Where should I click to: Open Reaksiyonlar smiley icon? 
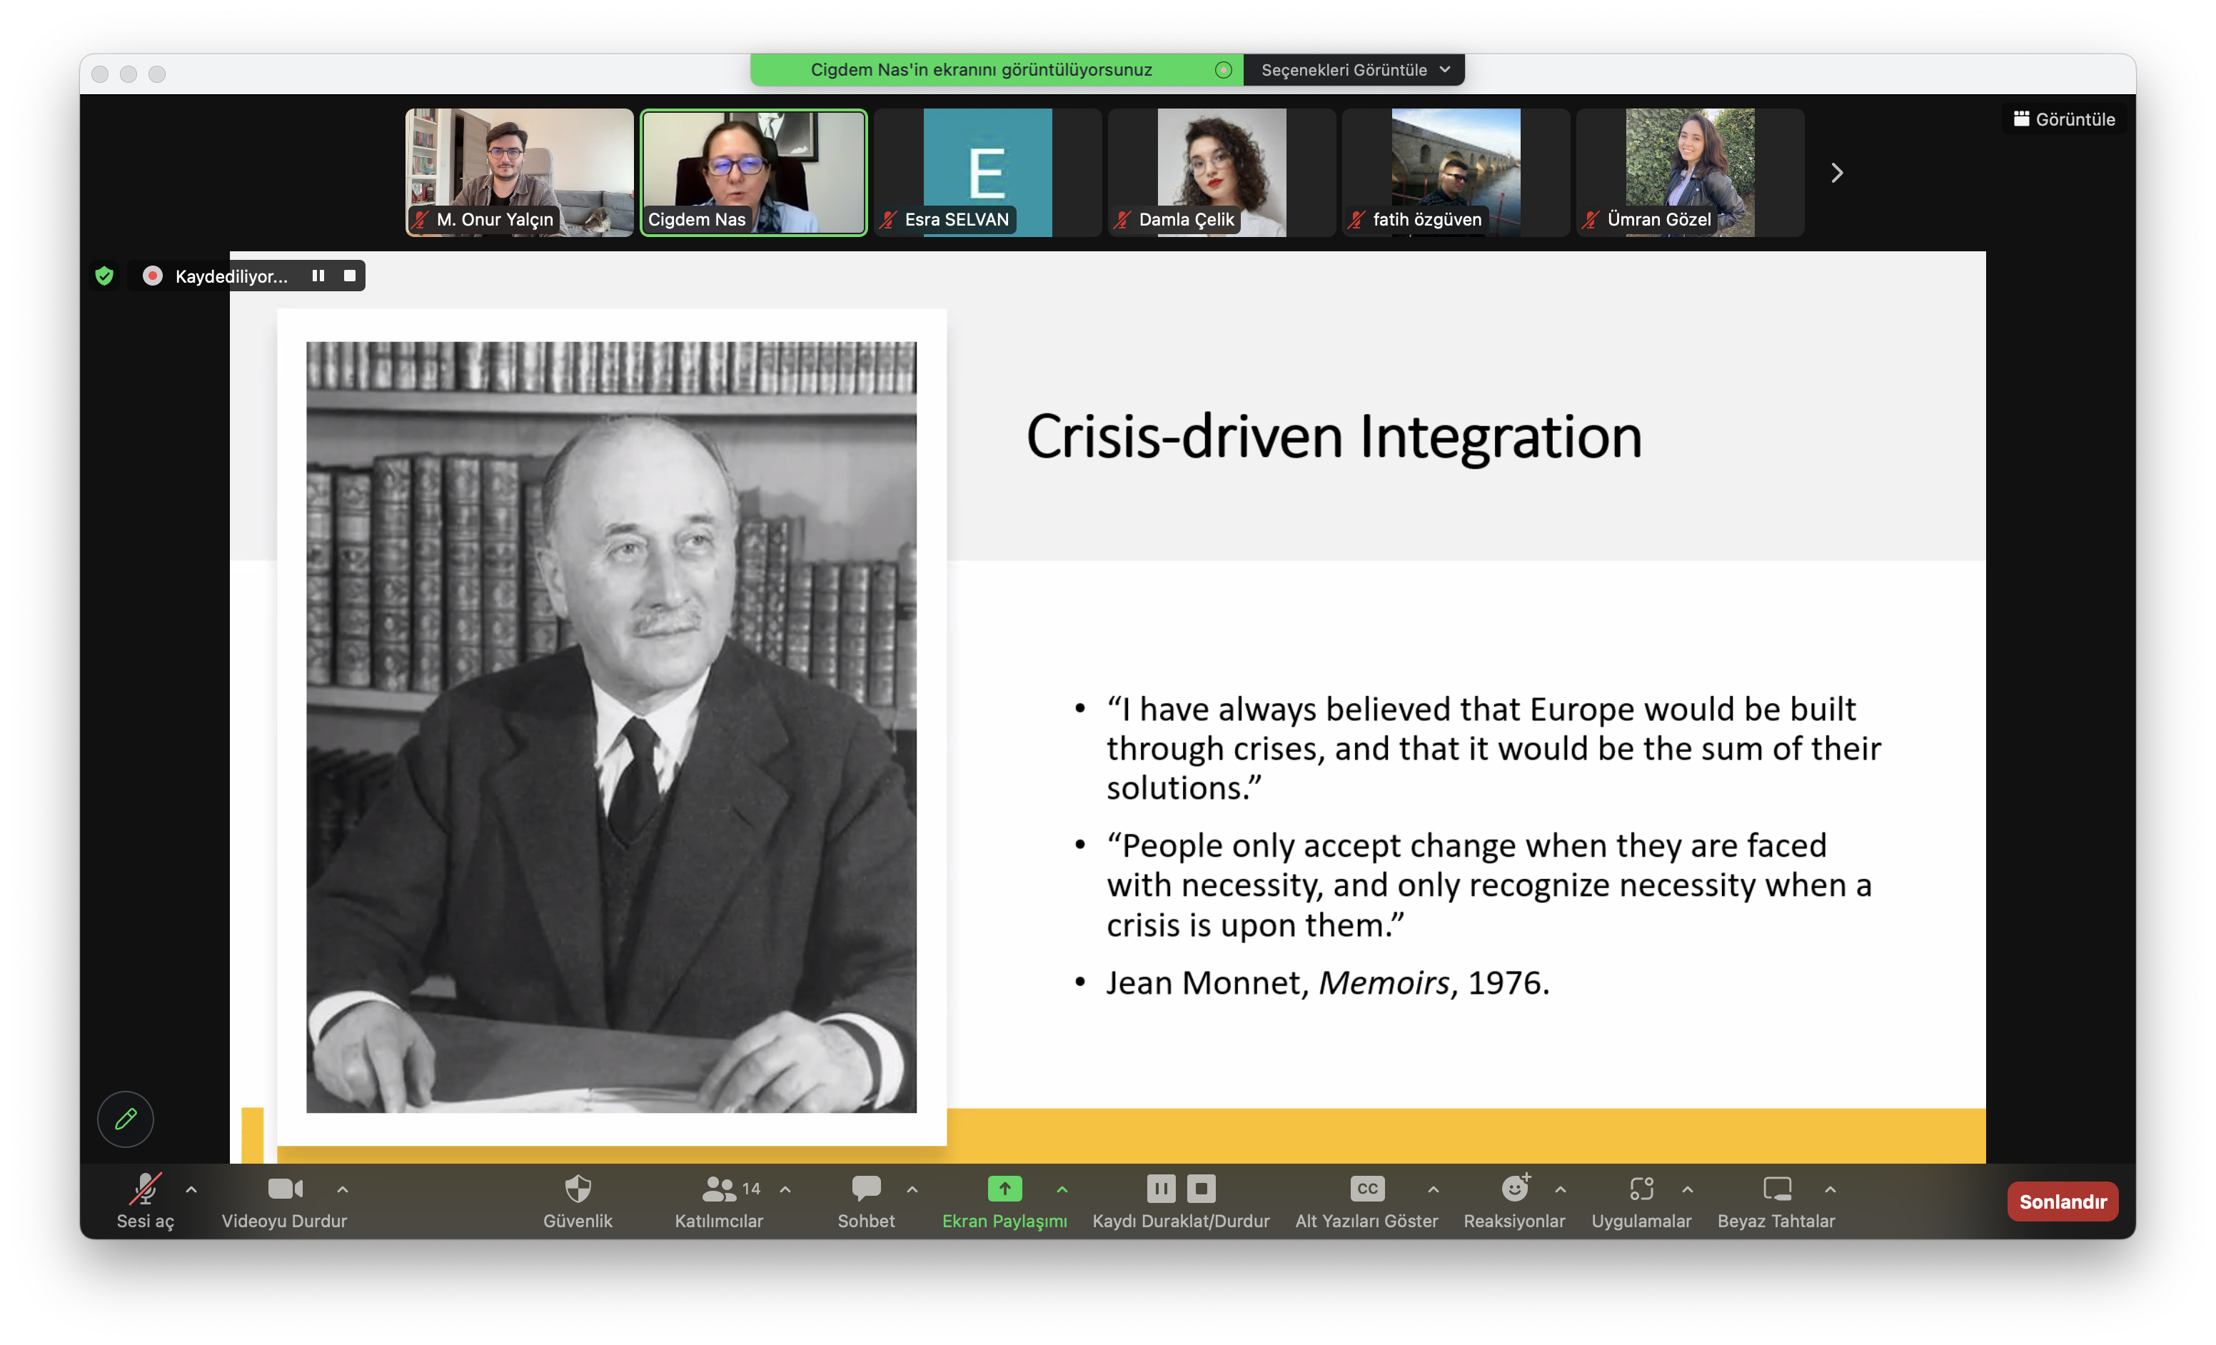point(1514,1189)
